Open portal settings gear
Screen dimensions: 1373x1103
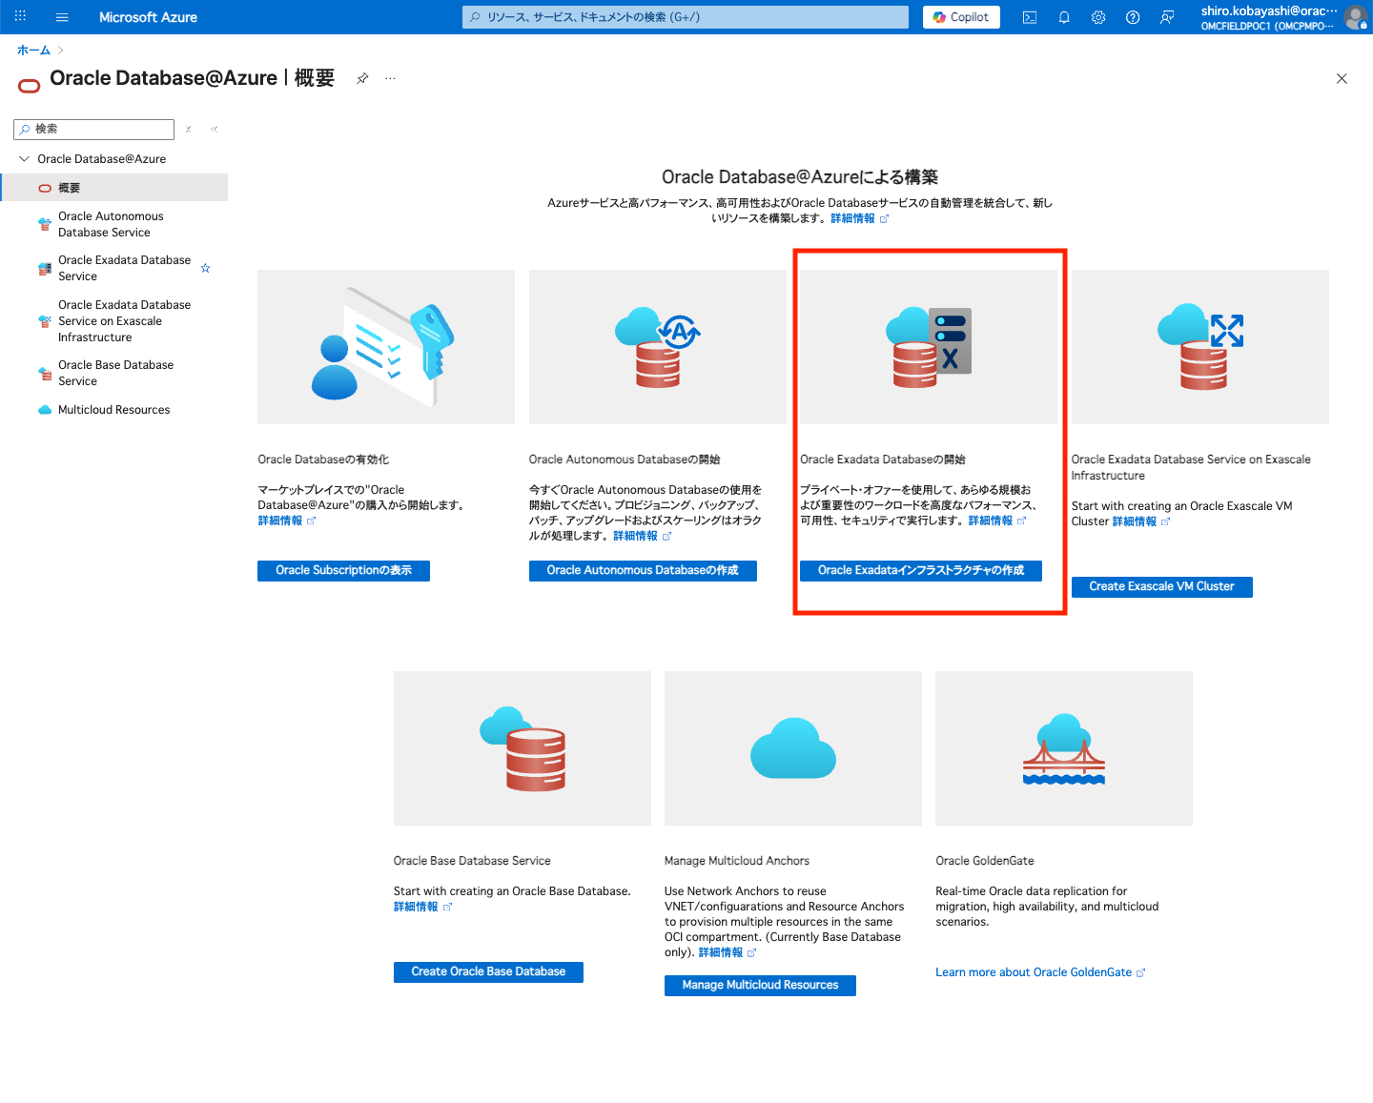click(1098, 17)
